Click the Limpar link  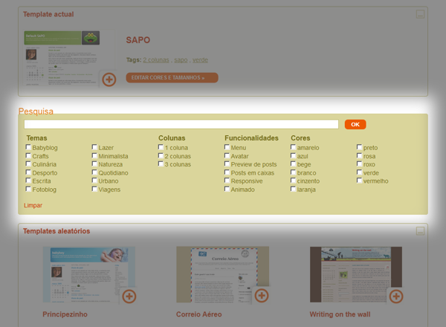[33, 205]
